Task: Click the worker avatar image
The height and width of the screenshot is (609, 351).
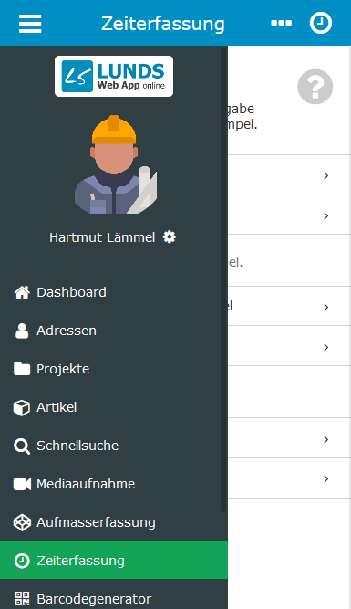Action: click(115, 164)
